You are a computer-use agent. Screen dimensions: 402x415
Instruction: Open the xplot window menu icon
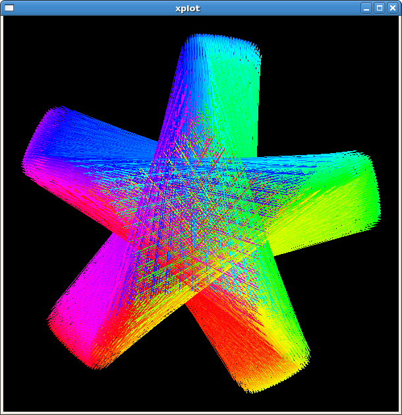point(9,8)
